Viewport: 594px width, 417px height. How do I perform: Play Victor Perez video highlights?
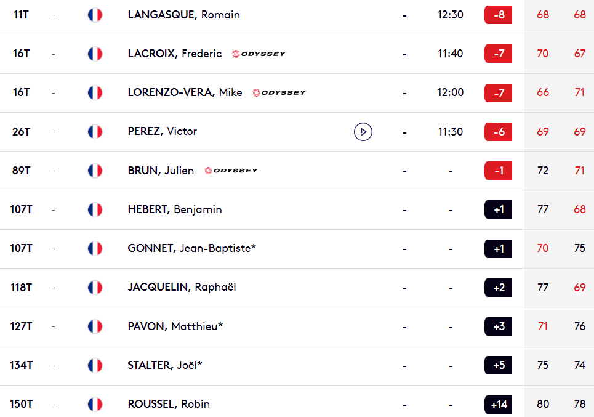coord(363,132)
